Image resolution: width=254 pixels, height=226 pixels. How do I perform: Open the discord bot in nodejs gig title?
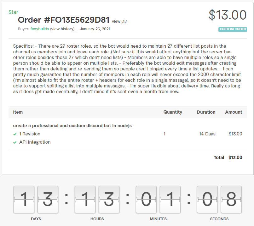click(72, 126)
